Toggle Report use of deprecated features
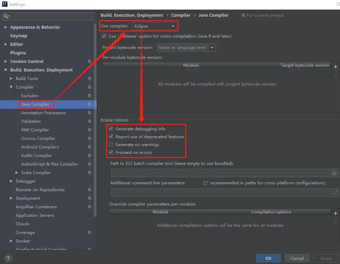340x264 pixels. pos(111,136)
